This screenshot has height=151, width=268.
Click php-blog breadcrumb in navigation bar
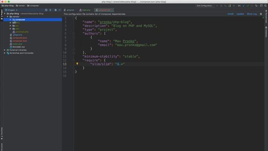[x=8, y=5]
